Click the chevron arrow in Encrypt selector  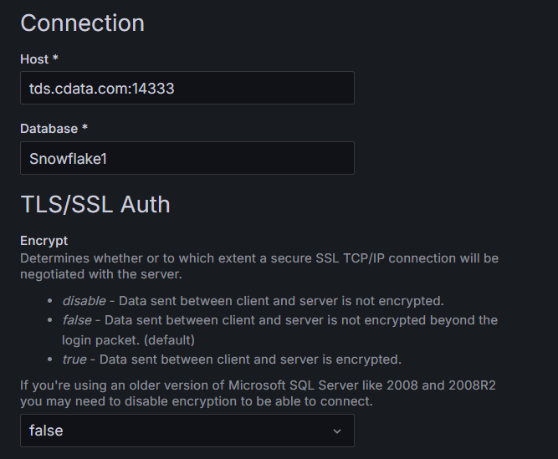pos(337,431)
